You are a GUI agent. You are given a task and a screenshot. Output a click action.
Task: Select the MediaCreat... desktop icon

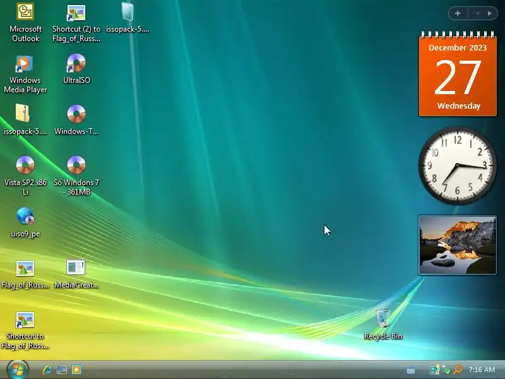tap(76, 274)
